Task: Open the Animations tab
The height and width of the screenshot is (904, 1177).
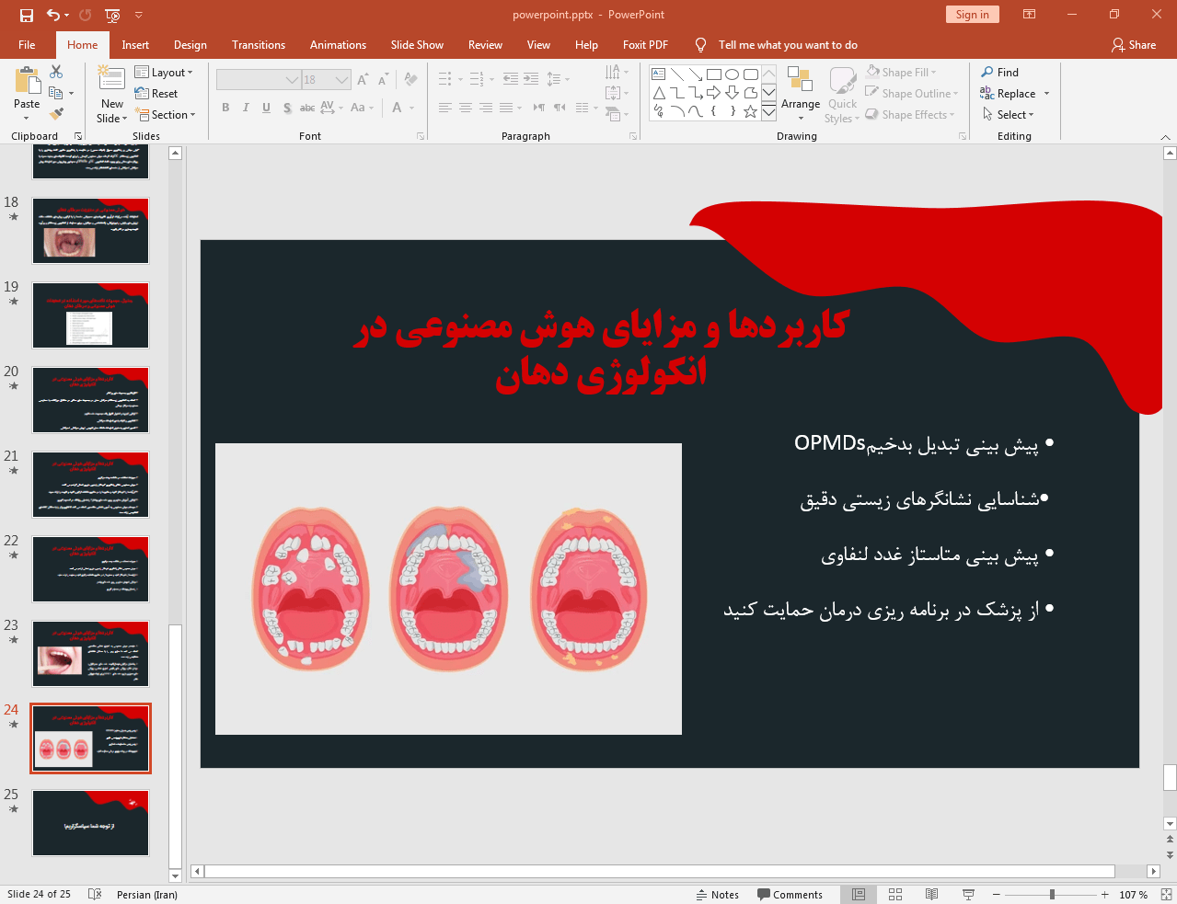Action: (x=338, y=44)
